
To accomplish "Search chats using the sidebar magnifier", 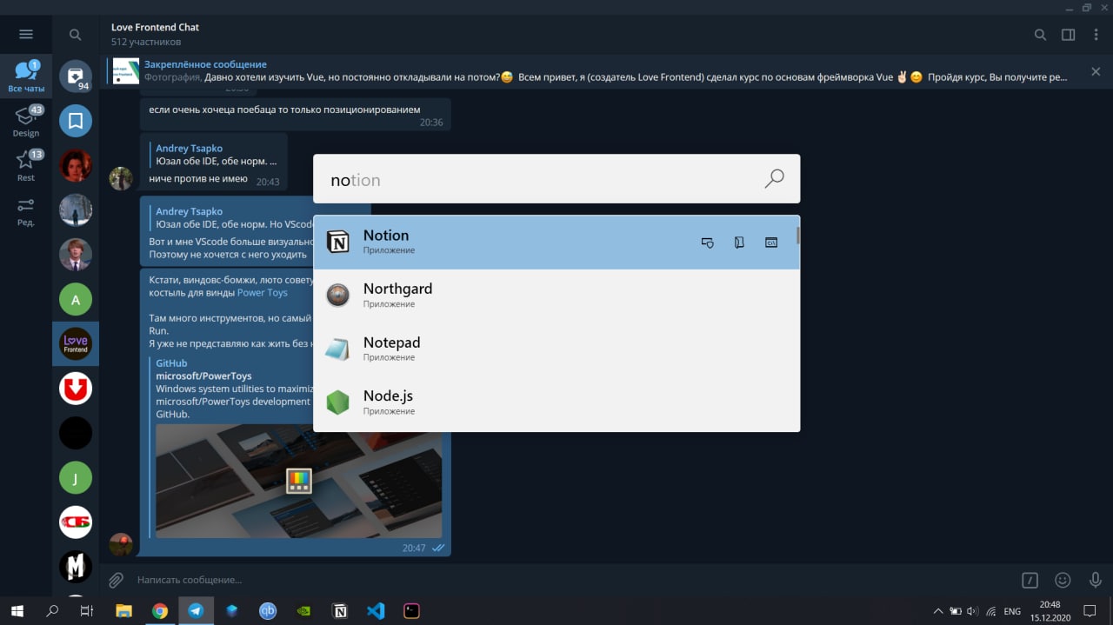I will [x=76, y=35].
